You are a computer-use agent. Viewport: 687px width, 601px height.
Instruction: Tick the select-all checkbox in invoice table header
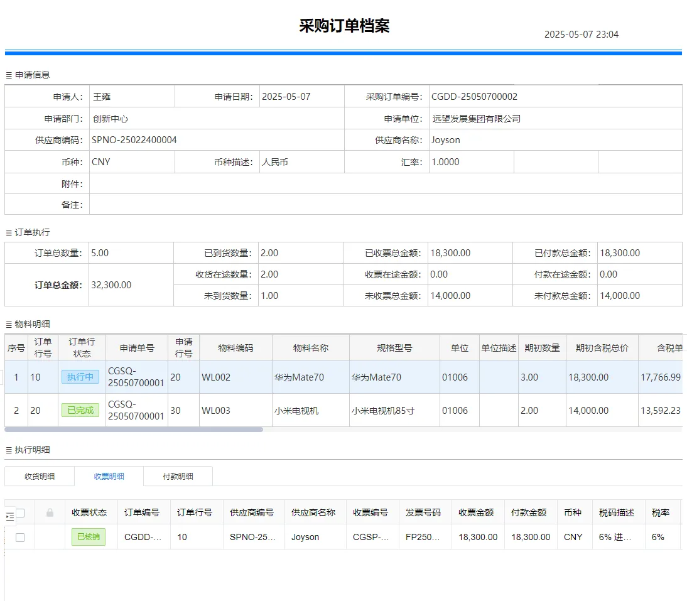pos(20,512)
